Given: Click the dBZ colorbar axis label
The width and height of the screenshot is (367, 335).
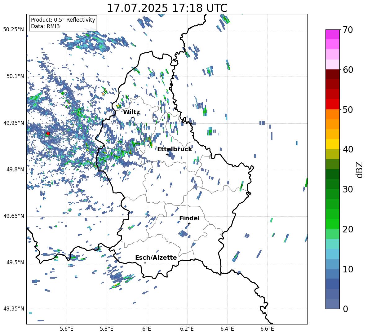Looking at the screenshot, I should [x=360, y=170].
